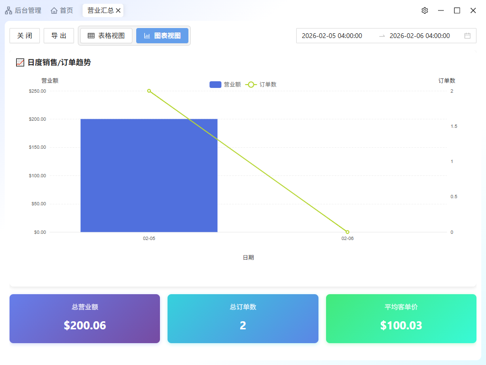Click the table grid icon in 表格视图

[x=91, y=36]
